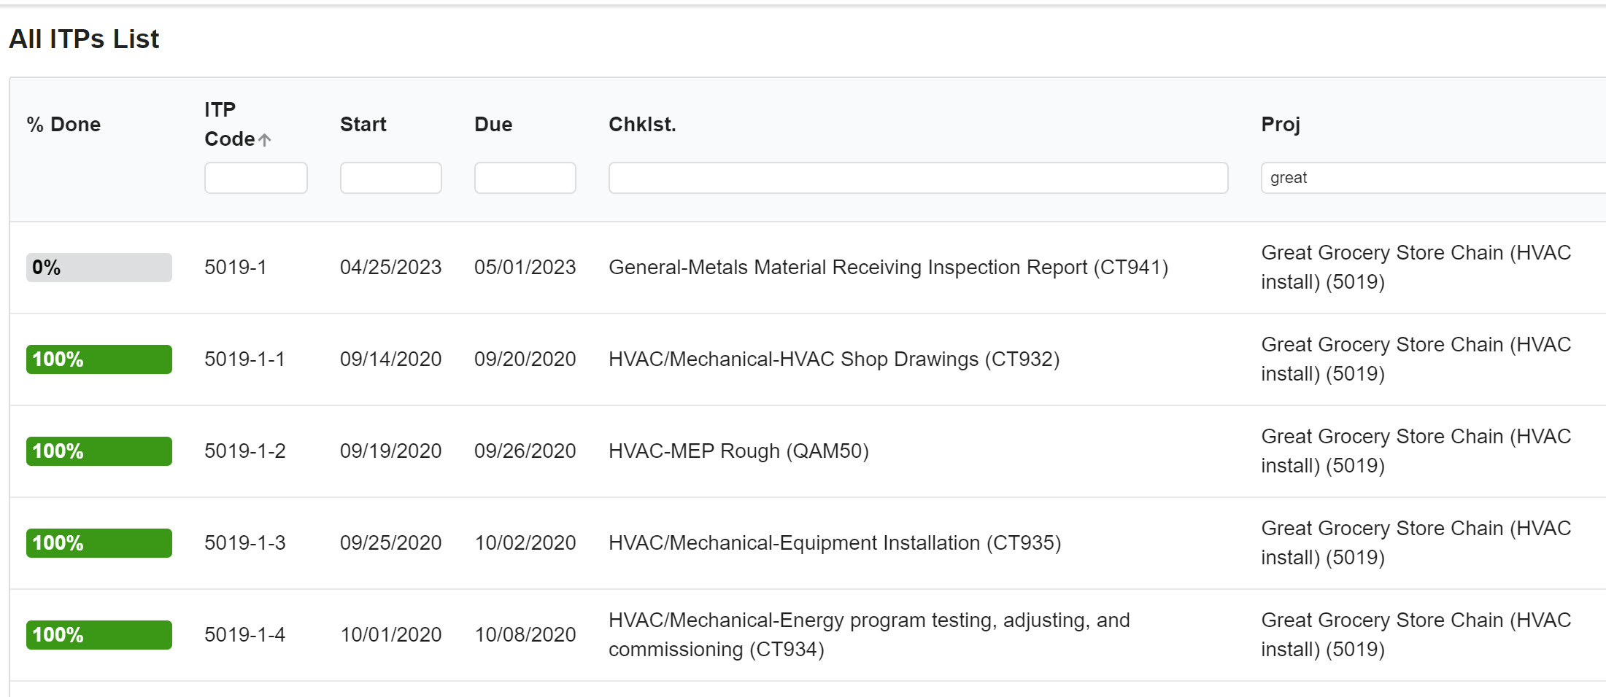This screenshot has width=1606, height=697.
Task: Click the ITP Code sort arrow icon
Action: [264, 139]
